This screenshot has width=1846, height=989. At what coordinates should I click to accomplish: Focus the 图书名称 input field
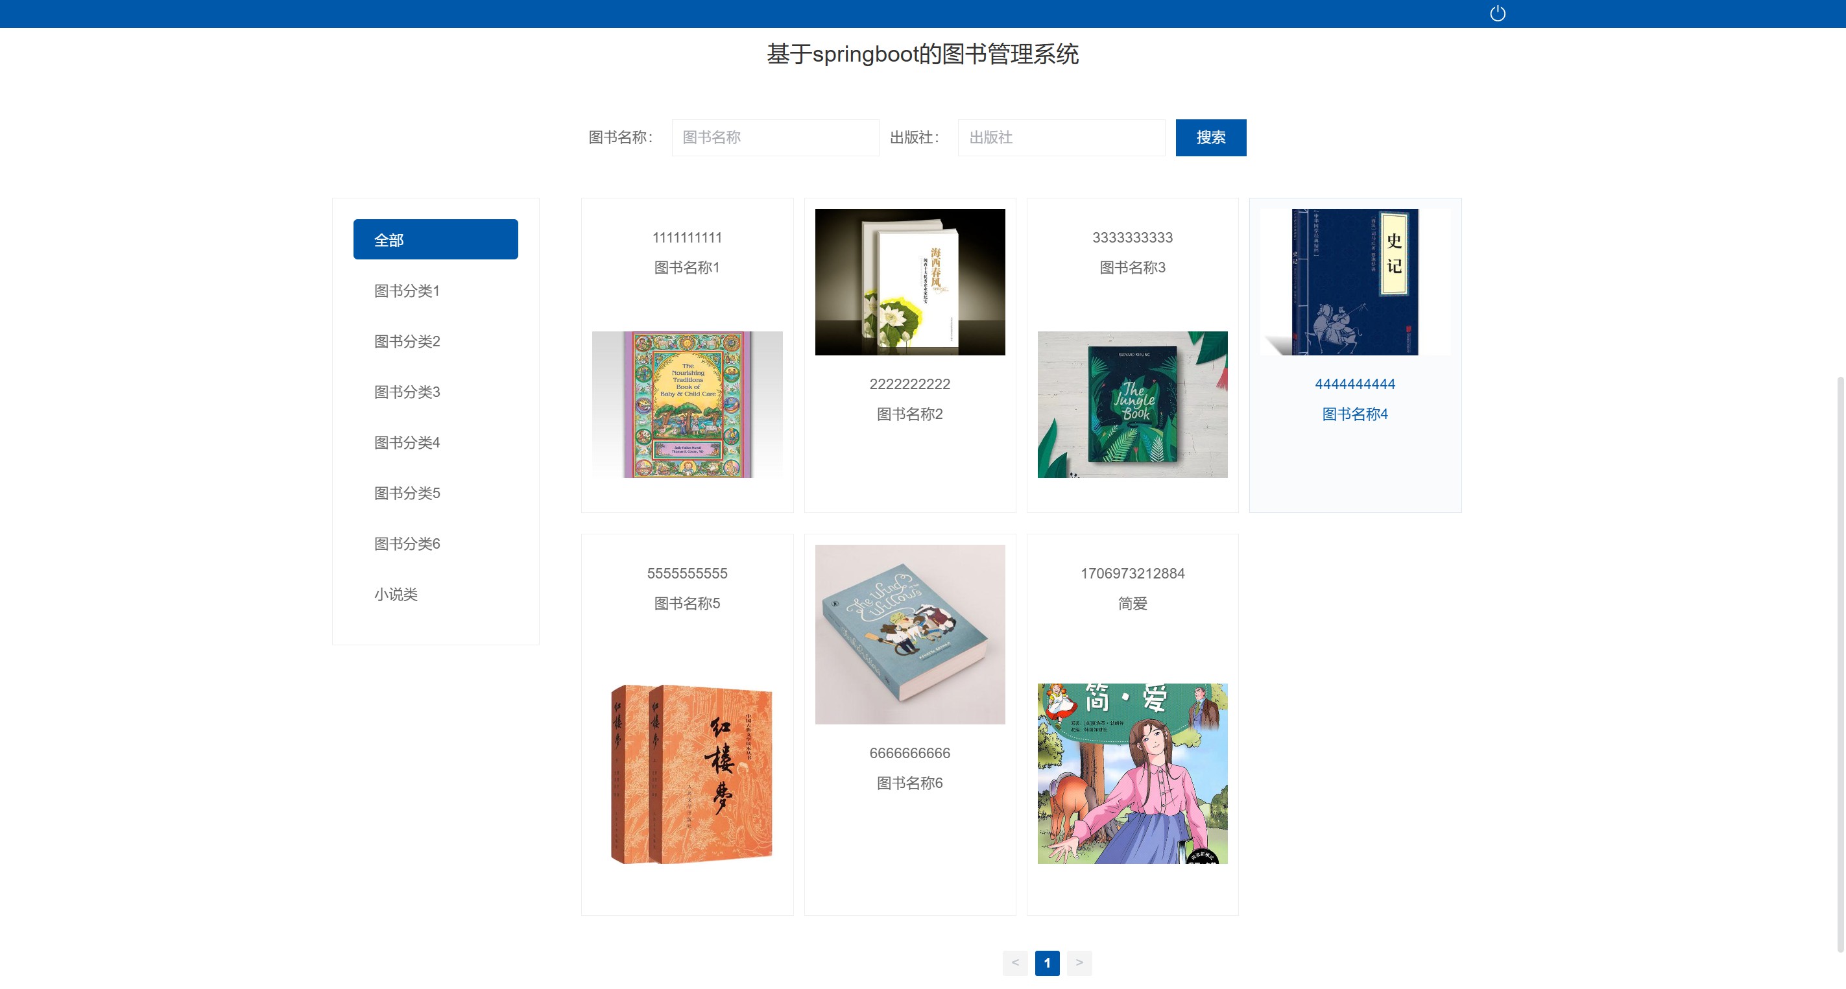click(775, 137)
